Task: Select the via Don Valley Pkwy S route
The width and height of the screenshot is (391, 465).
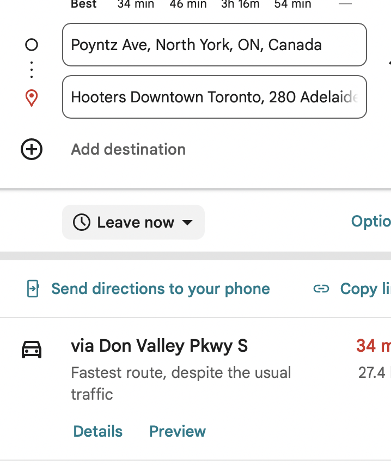Action: pyautogui.click(x=160, y=346)
